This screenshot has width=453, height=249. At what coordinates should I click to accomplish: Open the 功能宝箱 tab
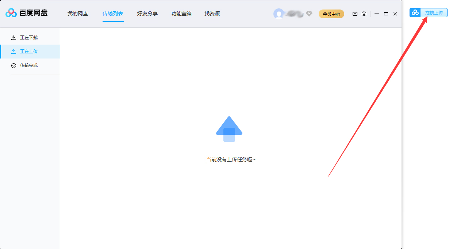coord(181,14)
